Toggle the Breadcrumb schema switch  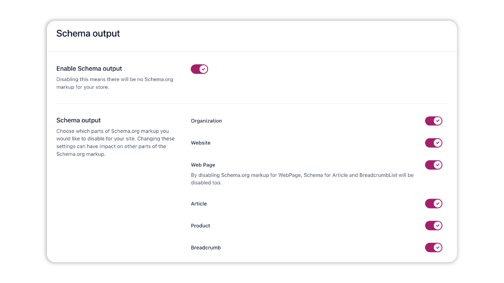[x=434, y=247]
